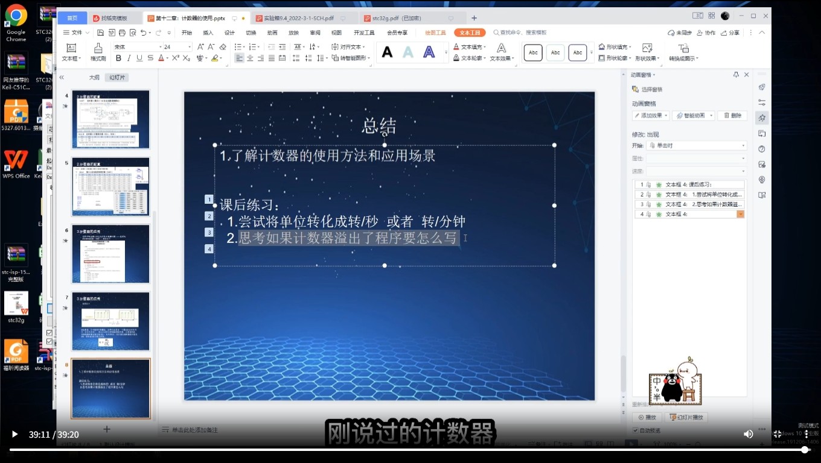Open Convert to Diagram (转换成图示)
The height and width of the screenshot is (463, 821).
coord(683,52)
